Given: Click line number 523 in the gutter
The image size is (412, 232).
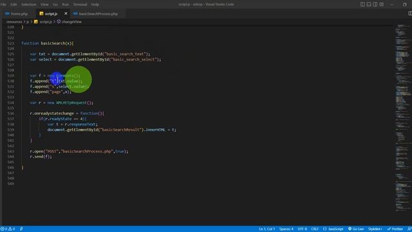Looking at the screenshot, I should 11,43.
